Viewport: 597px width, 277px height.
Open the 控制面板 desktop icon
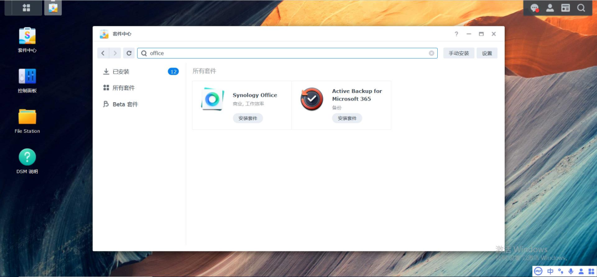click(x=27, y=77)
